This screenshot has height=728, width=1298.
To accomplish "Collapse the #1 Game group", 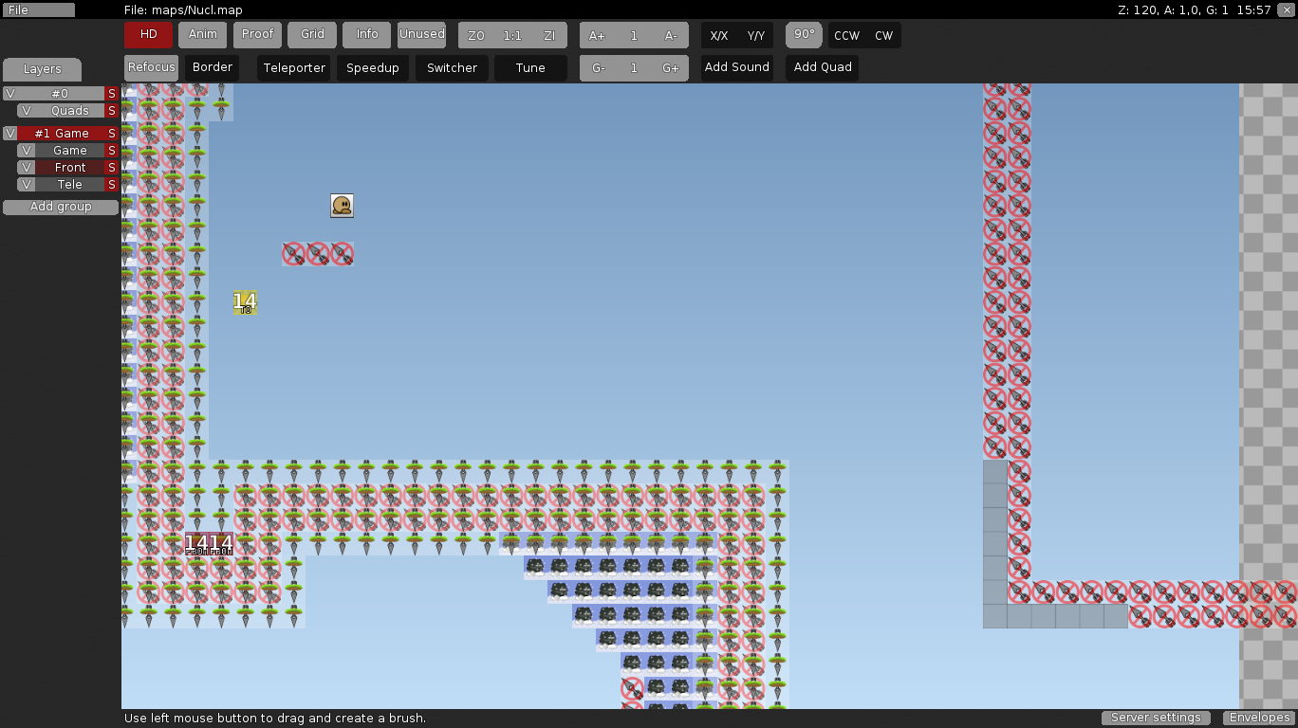I will (x=10, y=134).
